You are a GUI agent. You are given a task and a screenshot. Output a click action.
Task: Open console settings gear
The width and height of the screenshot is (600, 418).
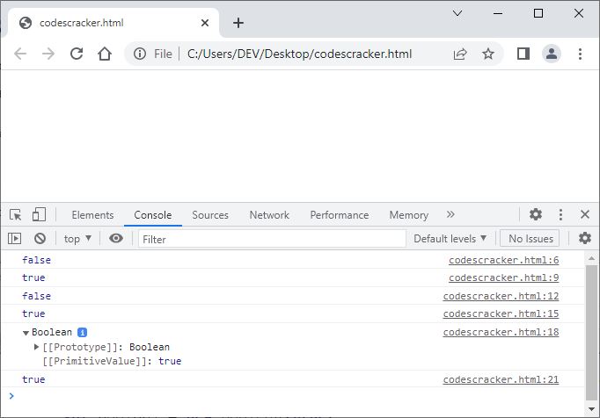click(584, 238)
